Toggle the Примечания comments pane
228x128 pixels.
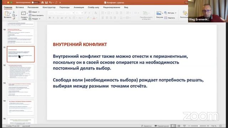162,126
